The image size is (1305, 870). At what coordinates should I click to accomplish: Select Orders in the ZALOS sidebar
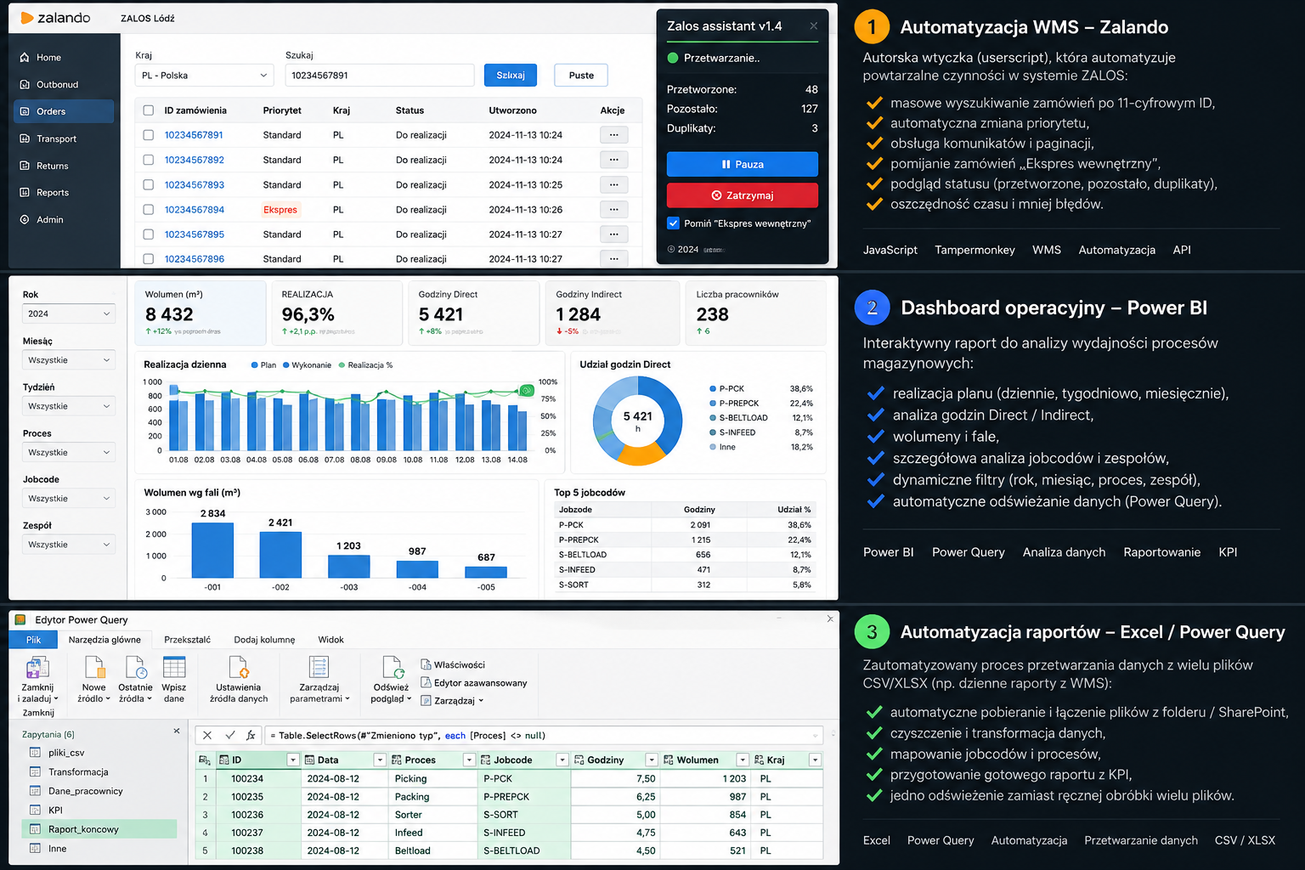[x=64, y=111]
